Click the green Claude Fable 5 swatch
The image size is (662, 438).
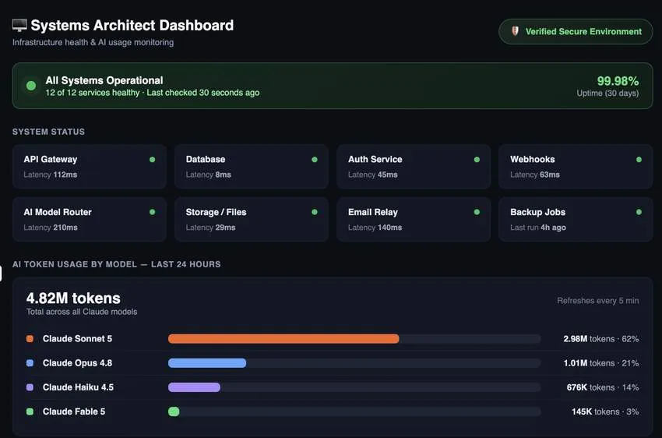tap(30, 412)
